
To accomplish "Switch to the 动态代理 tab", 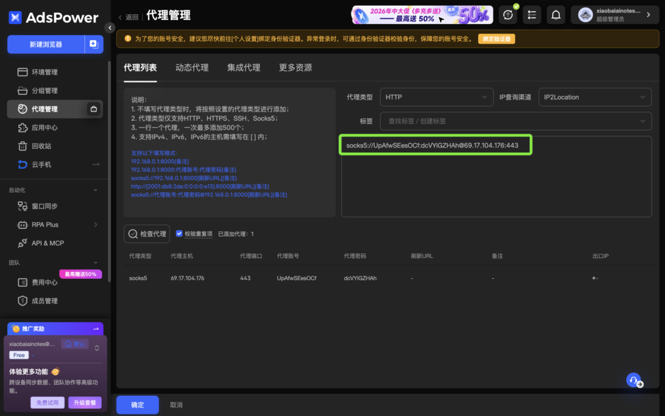I will pyautogui.click(x=192, y=68).
